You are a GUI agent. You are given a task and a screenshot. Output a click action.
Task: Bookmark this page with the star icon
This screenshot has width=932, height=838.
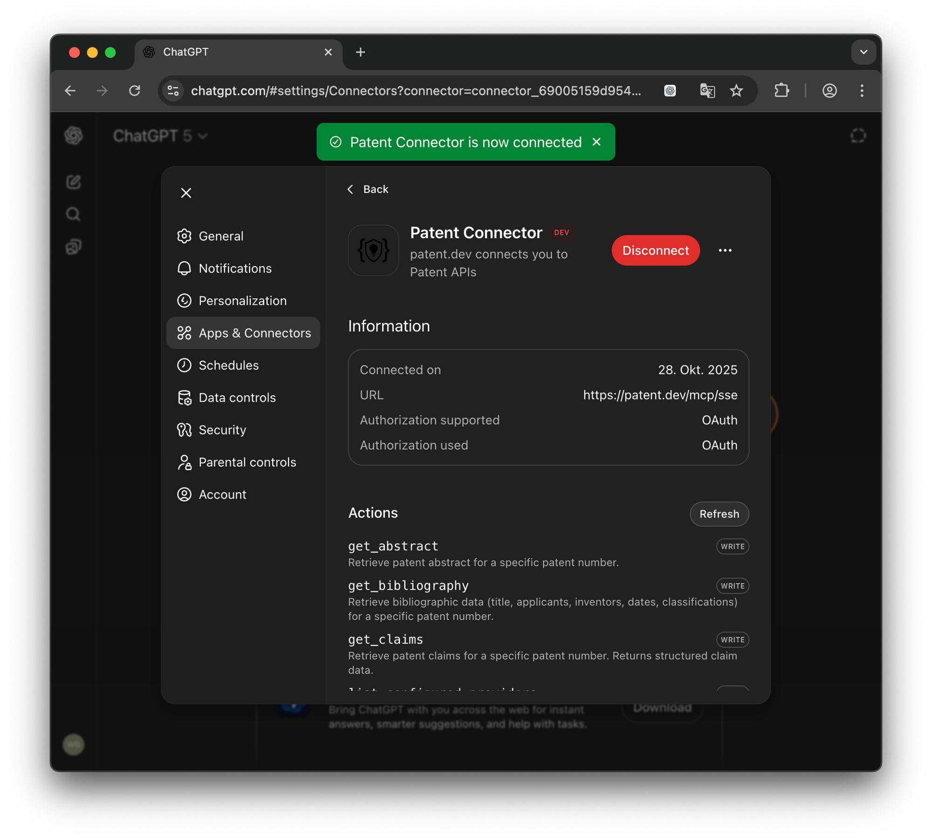point(736,90)
